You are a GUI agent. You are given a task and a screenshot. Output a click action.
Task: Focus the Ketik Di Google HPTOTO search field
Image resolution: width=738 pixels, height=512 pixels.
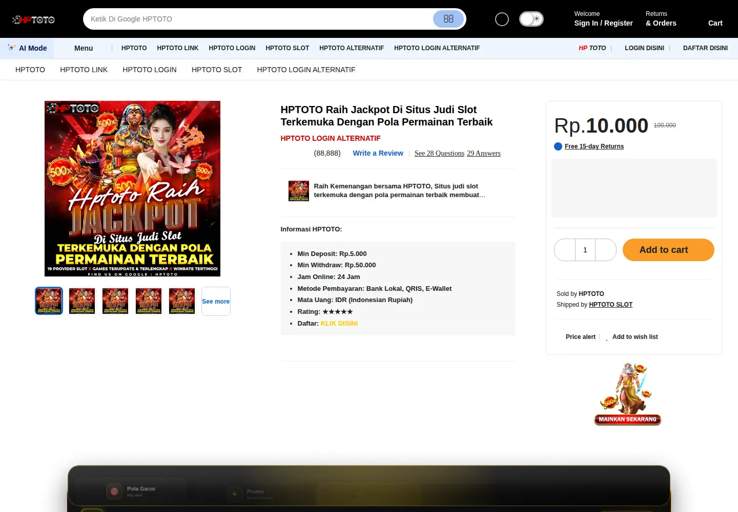point(259,19)
